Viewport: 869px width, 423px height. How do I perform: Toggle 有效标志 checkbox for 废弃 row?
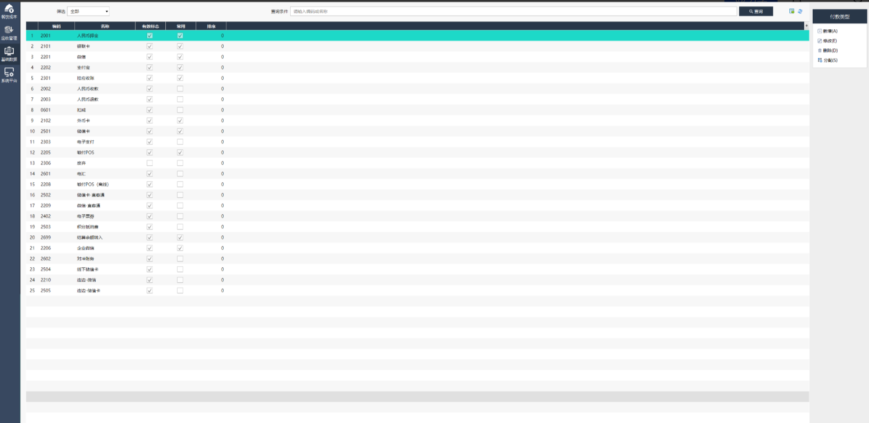coord(150,163)
